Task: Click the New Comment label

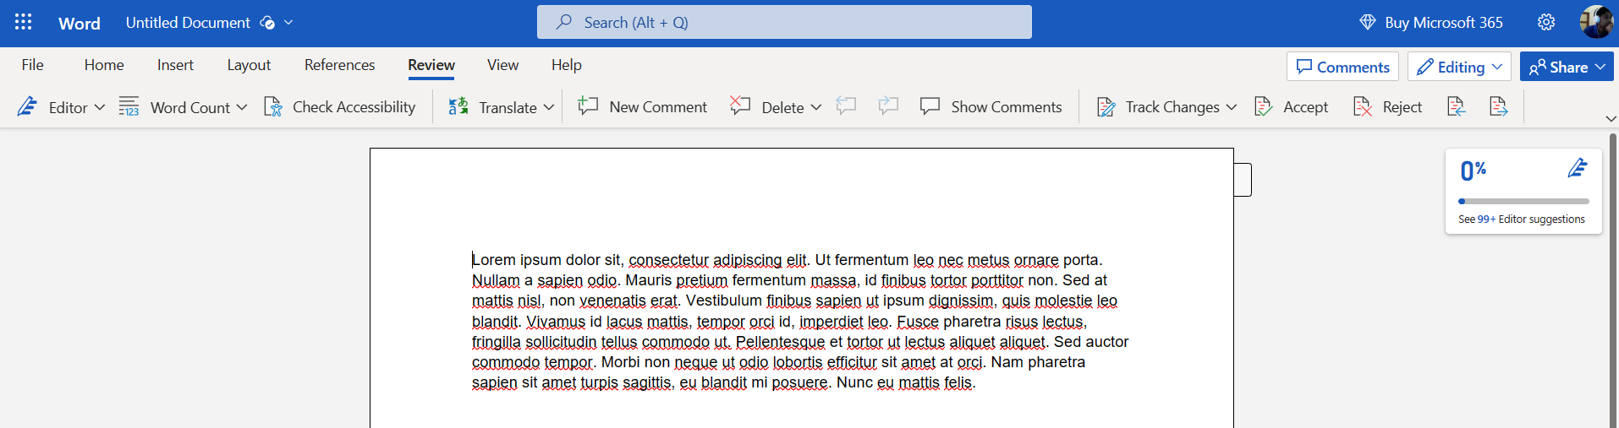Action: click(658, 107)
